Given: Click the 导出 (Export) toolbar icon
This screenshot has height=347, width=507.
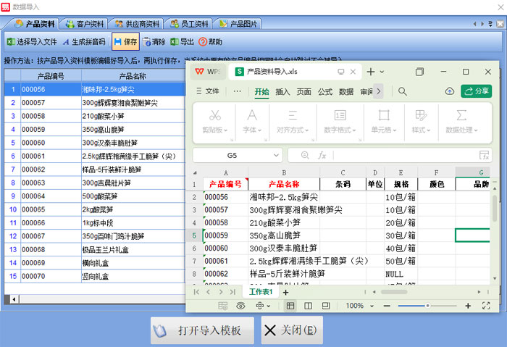Looking at the screenshot, I should (x=182, y=42).
